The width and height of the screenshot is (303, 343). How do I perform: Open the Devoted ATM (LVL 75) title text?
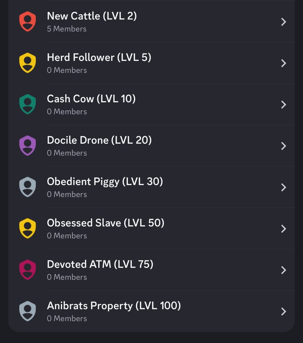tap(100, 264)
